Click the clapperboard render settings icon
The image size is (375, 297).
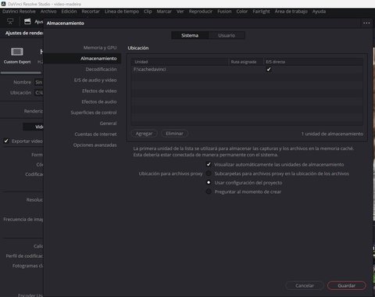(x=27, y=21)
